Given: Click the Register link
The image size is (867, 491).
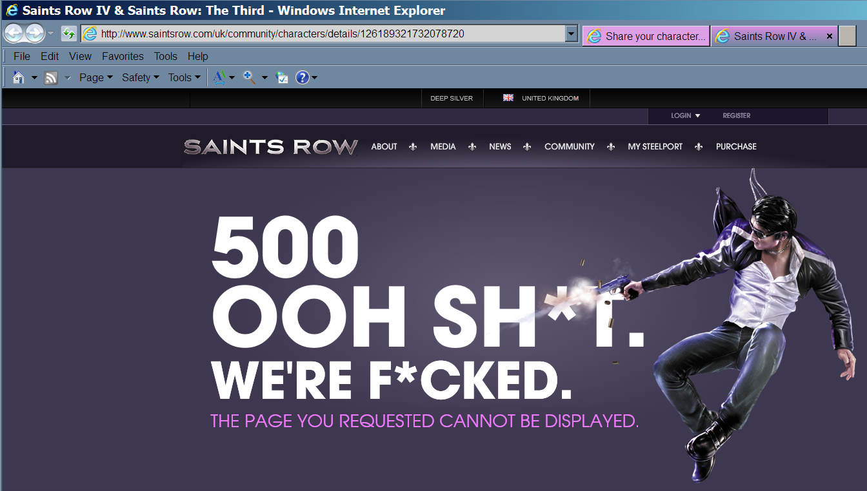Looking at the screenshot, I should 737,116.
